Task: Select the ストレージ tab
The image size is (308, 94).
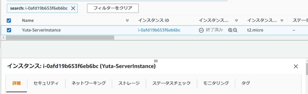Action: pyautogui.click(x=129, y=83)
